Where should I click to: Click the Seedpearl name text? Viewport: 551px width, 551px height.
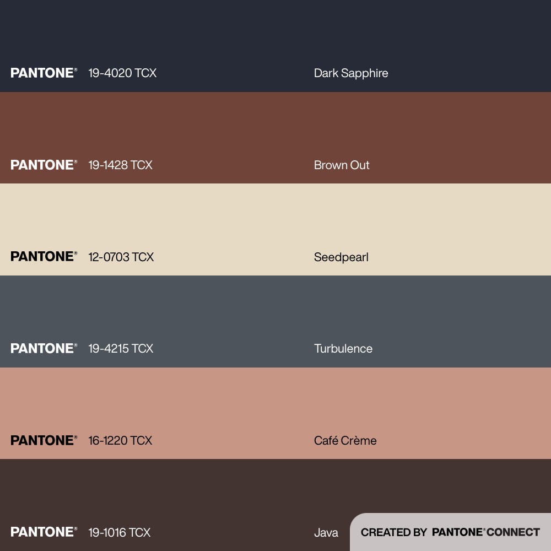click(341, 257)
